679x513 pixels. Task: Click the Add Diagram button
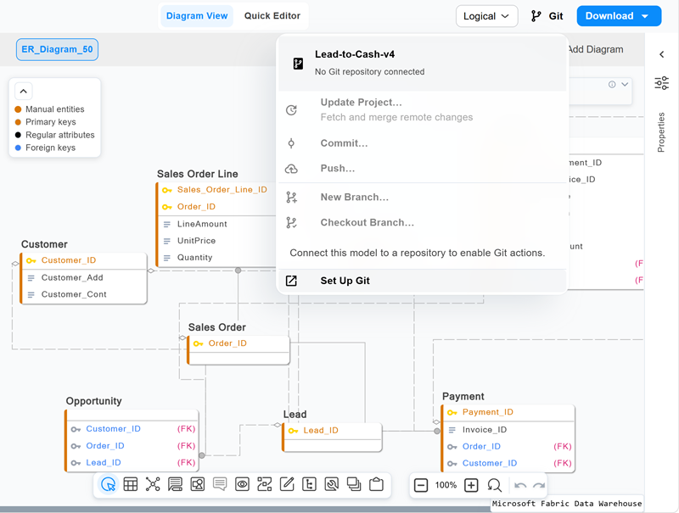tap(595, 49)
